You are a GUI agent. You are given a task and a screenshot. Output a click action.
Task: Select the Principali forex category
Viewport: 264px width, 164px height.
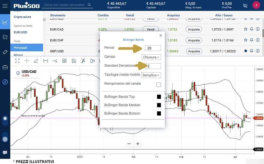21,47
